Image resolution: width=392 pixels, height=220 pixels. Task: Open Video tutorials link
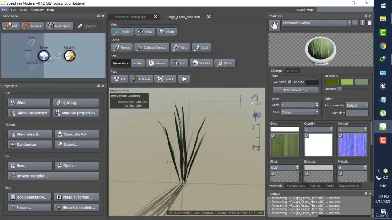(76, 197)
